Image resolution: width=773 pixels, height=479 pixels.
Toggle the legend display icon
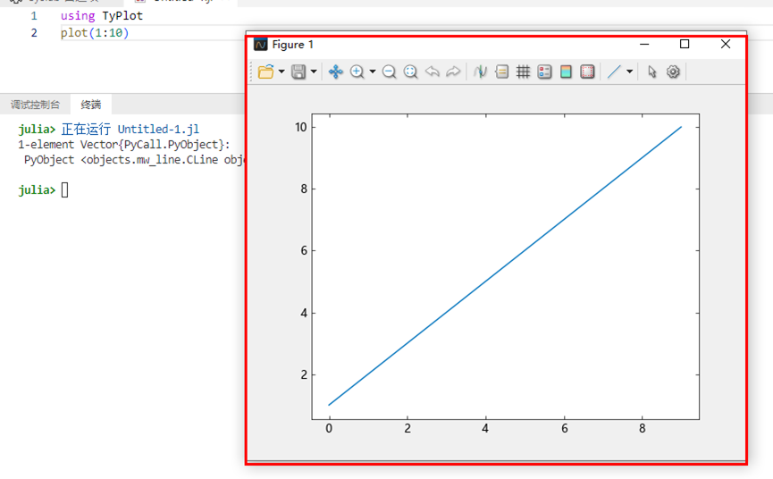click(x=544, y=72)
